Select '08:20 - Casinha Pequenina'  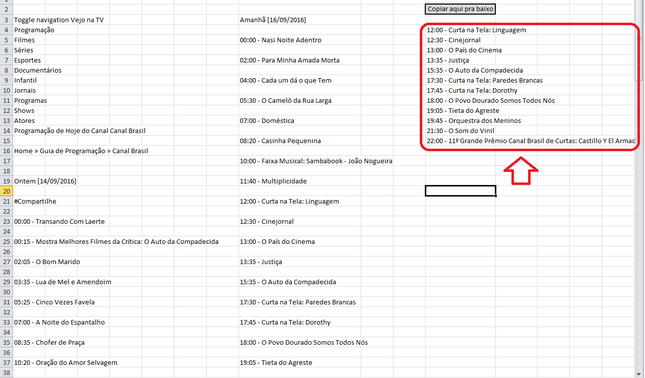(280, 141)
